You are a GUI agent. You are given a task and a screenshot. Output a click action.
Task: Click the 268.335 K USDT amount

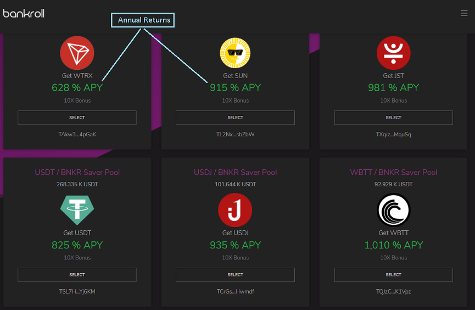tap(77, 185)
